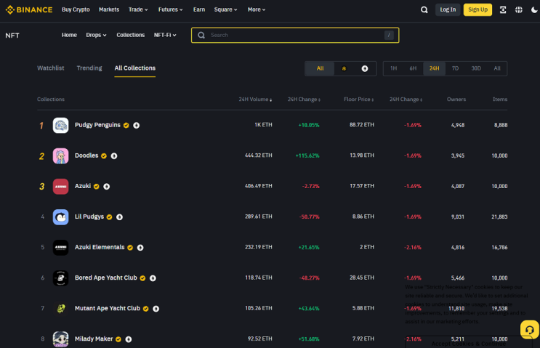This screenshot has width=540, height=348.
Task: Click the Doodles collection avatar
Action: pos(60,156)
